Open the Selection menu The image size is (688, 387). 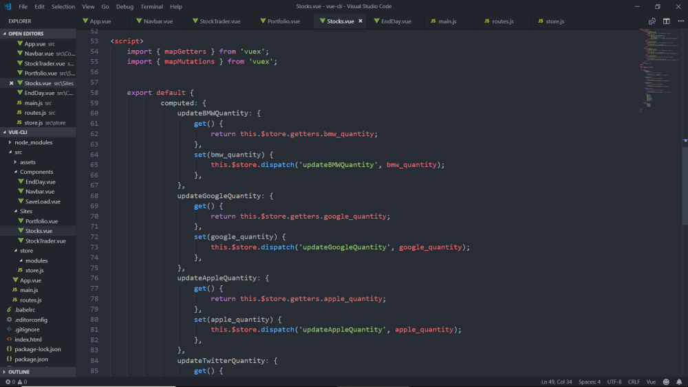(x=63, y=6)
